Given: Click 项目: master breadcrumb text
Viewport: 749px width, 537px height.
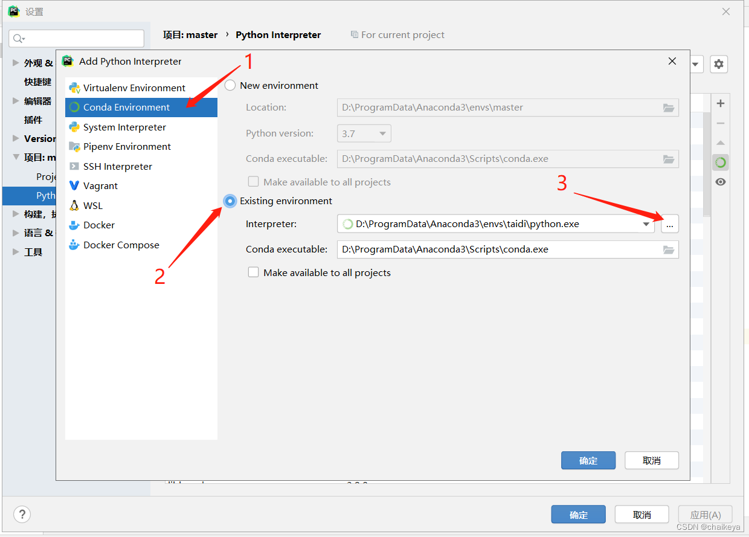Looking at the screenshot, I should [x=190, y=35].
